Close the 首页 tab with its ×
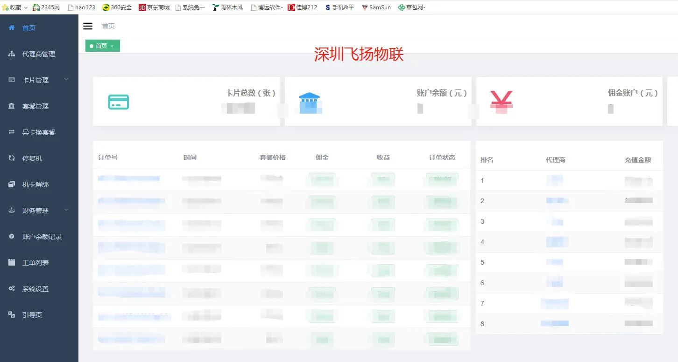The image size is (678, 362). (x=112, y=46)
